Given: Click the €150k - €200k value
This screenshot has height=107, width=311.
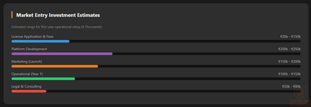Looking at the screenshot, I should [289, 61].
